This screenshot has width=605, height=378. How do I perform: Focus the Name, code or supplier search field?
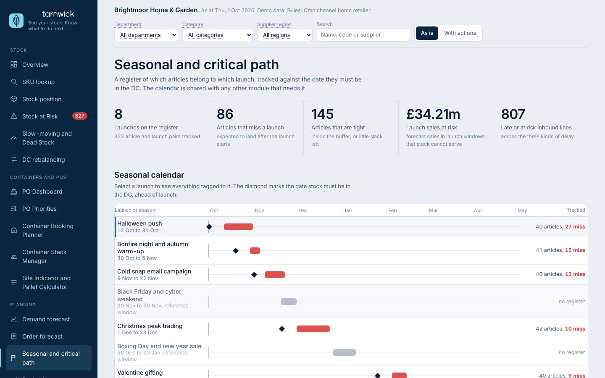coord(363,35)
